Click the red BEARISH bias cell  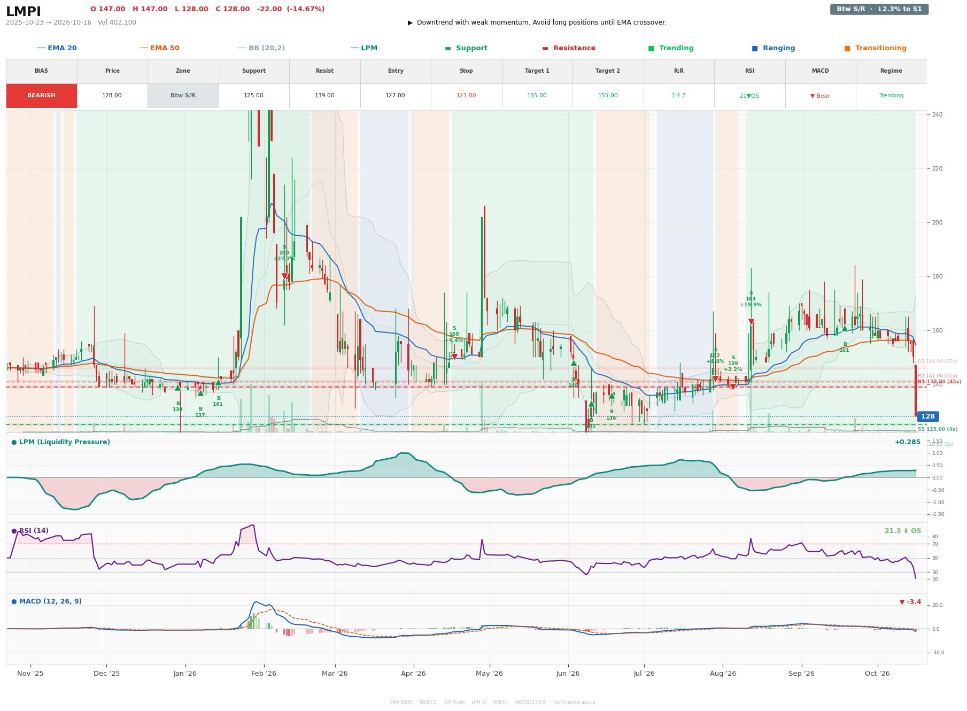42,96
